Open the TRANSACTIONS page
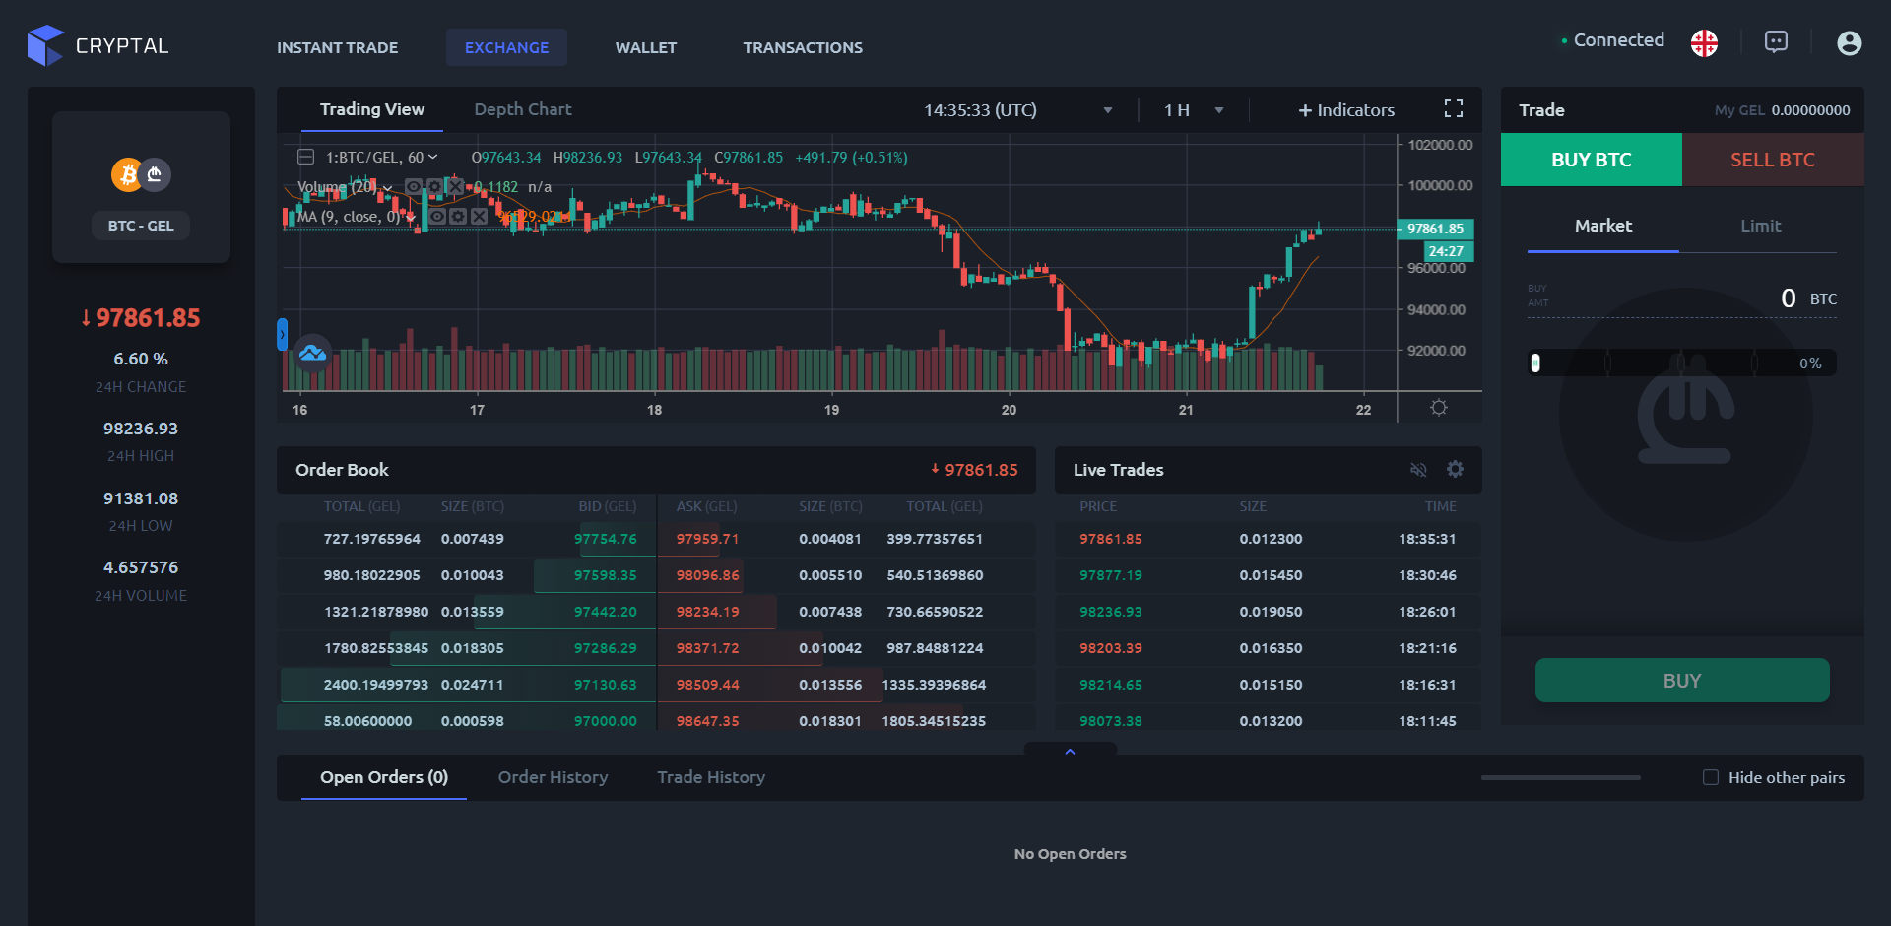Viewport: 1891px width, 926px height. (803, 47)
